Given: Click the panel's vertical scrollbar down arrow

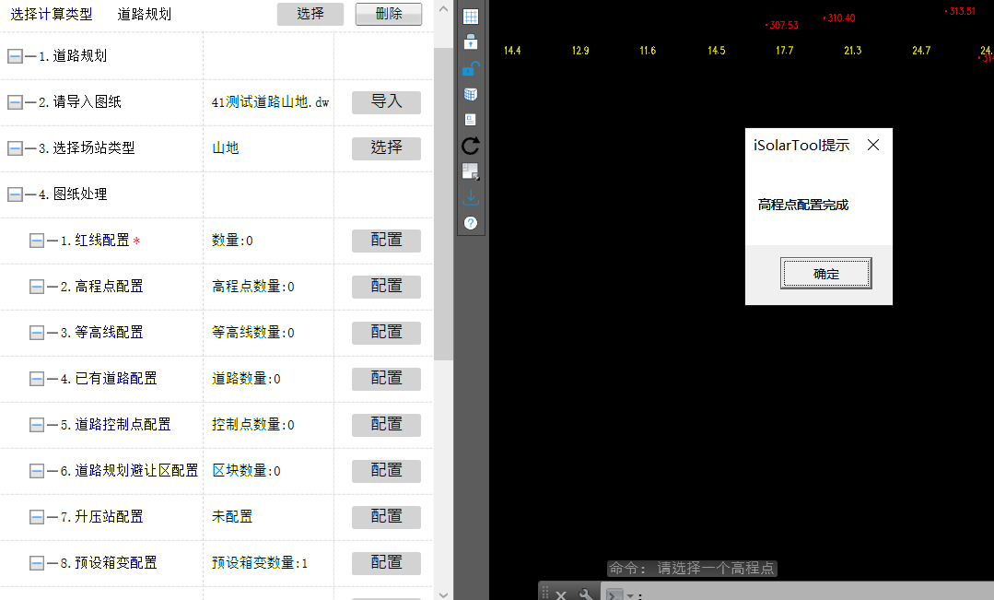Looking at the screenshot, I should pyautogui.click(x=443, y=593).
